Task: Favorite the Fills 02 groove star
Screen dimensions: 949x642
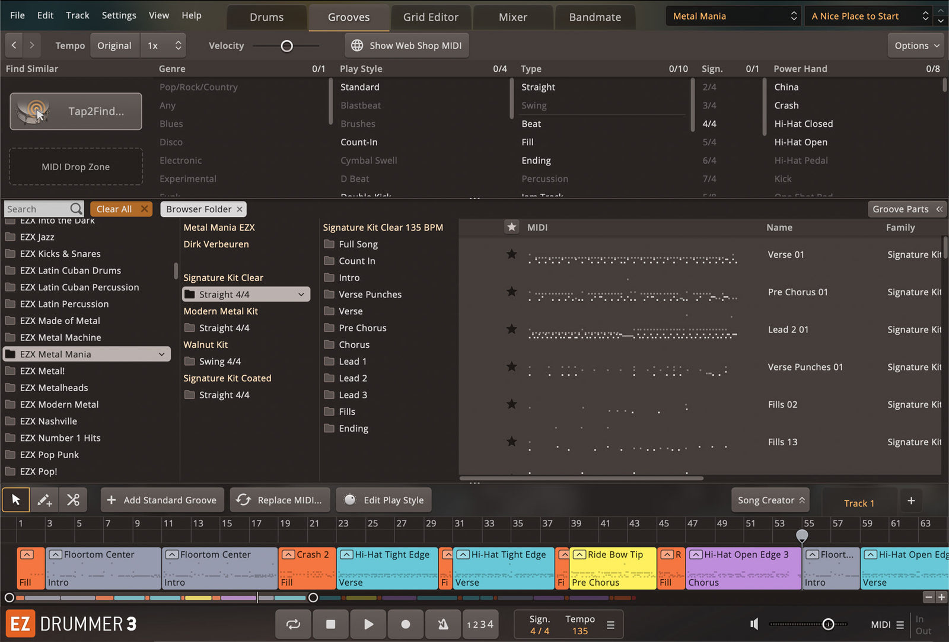Action: click(x=511, y=404)
